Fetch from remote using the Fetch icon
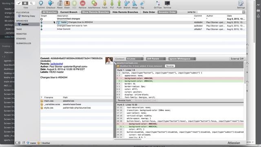The width and height of the screenshot is (261, 147). [104, 4]
